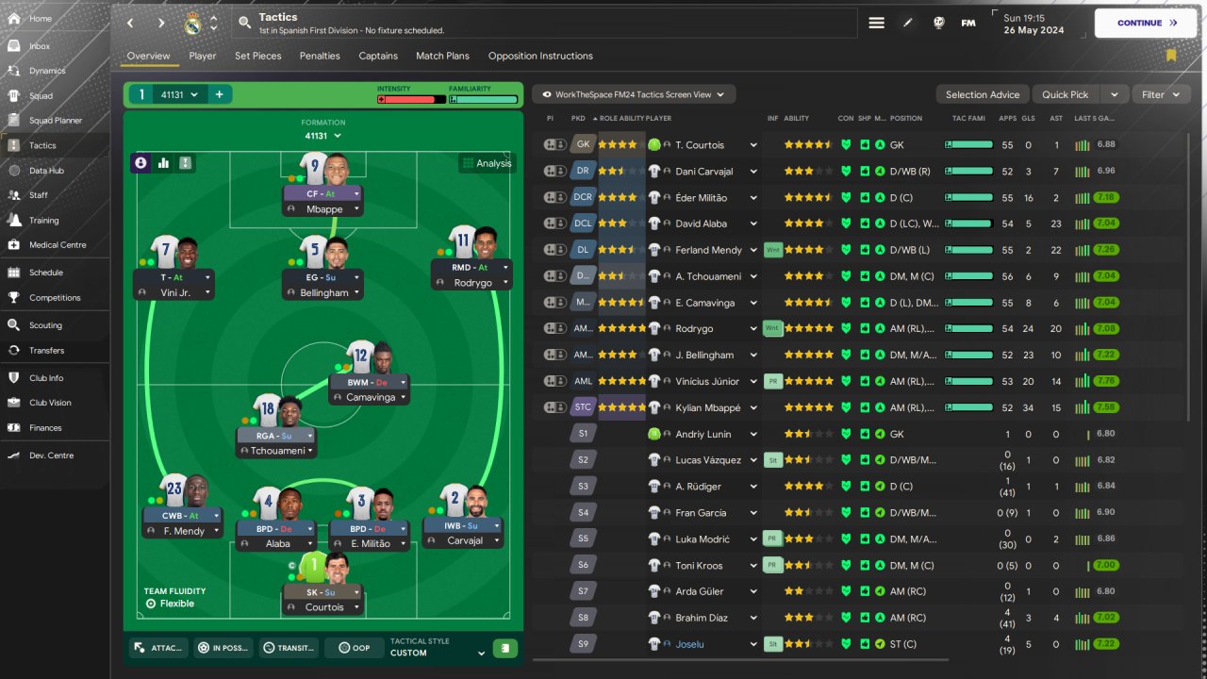Show the bar chart pitch view
Screen dimensions: 1207x679
click(x=163, y=163)
